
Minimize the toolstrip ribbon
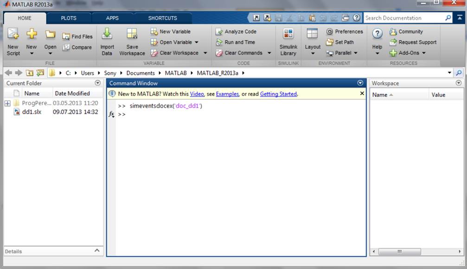(x=460, y=18)
